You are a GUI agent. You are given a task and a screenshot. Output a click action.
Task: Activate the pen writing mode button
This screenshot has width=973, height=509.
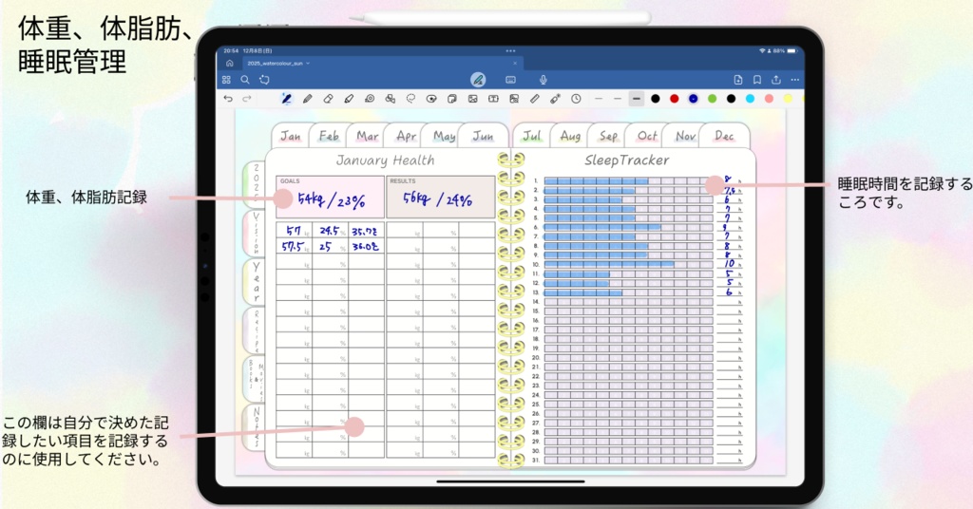click(x=478, y=80)
